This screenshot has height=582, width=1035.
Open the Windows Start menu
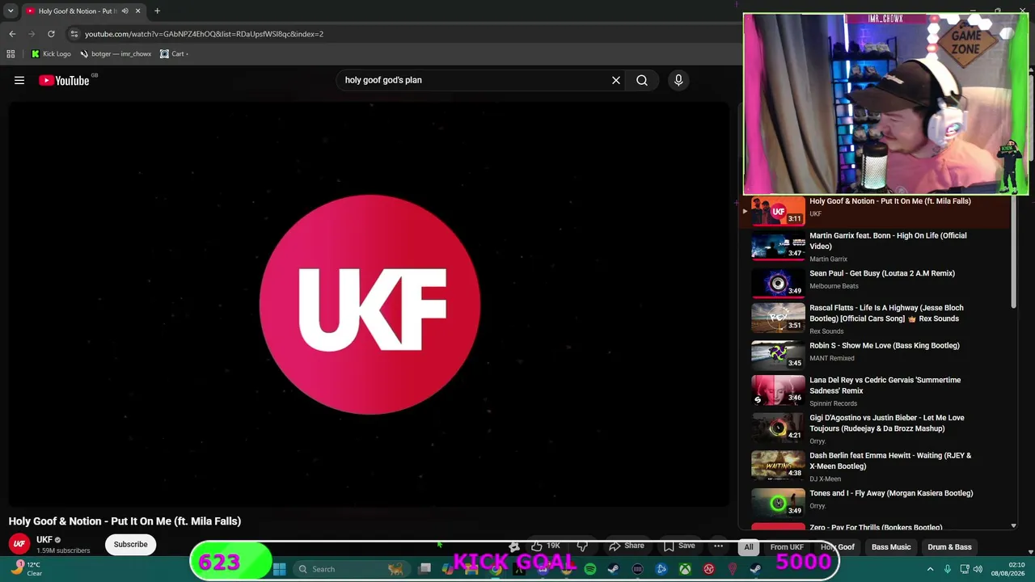[279, 569]
